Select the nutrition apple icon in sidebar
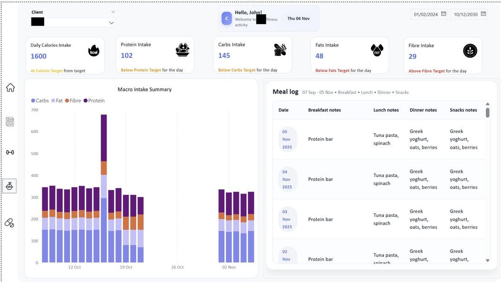This screenshot has height=282, width=501. (x=10, y=186)
